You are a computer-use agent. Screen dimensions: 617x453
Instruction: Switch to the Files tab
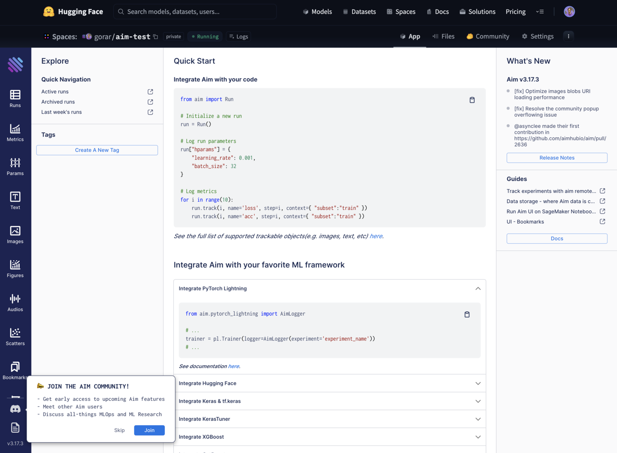coord(443,36)
